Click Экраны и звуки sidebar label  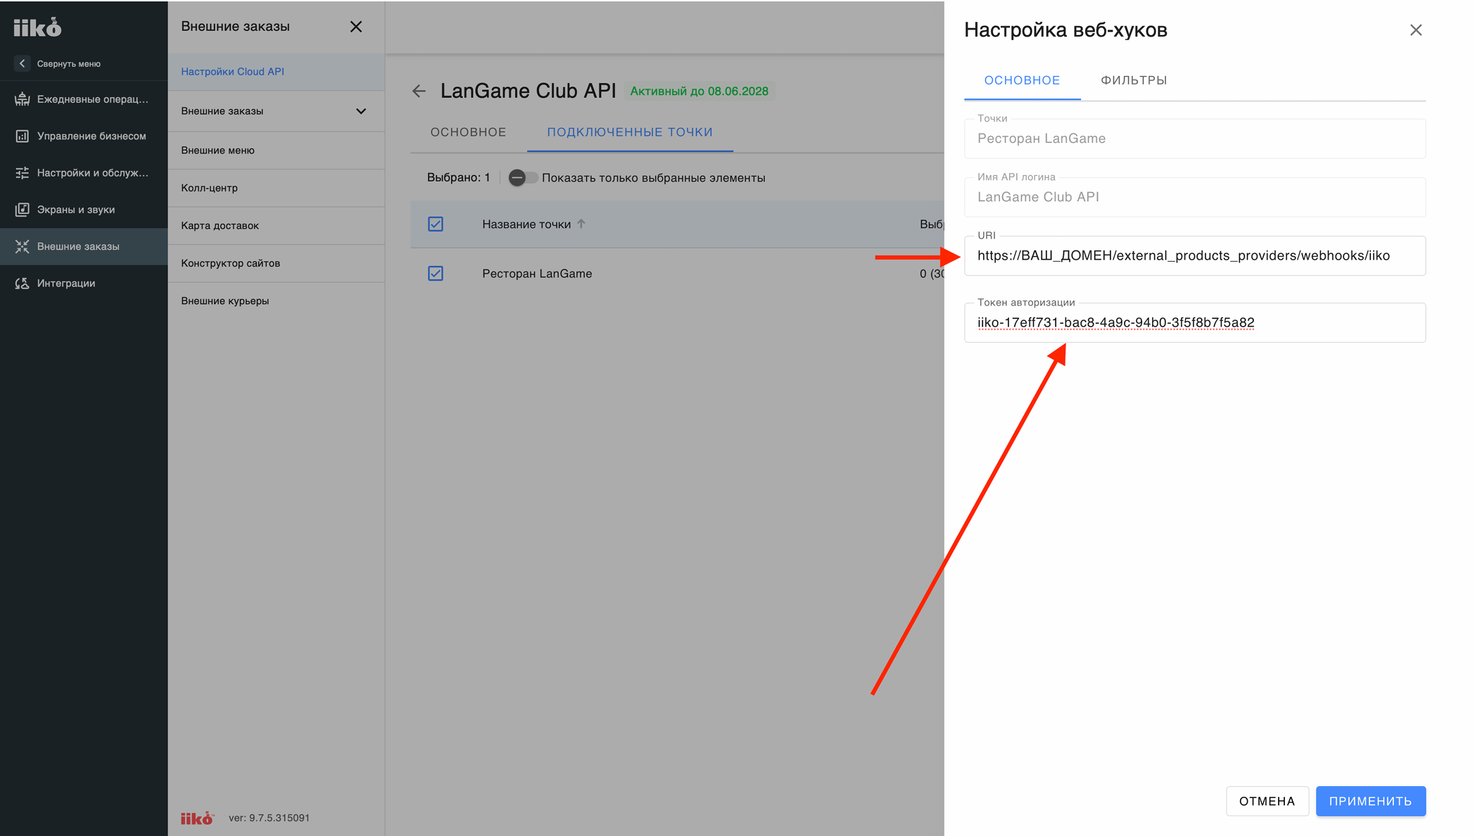(76, 210)
